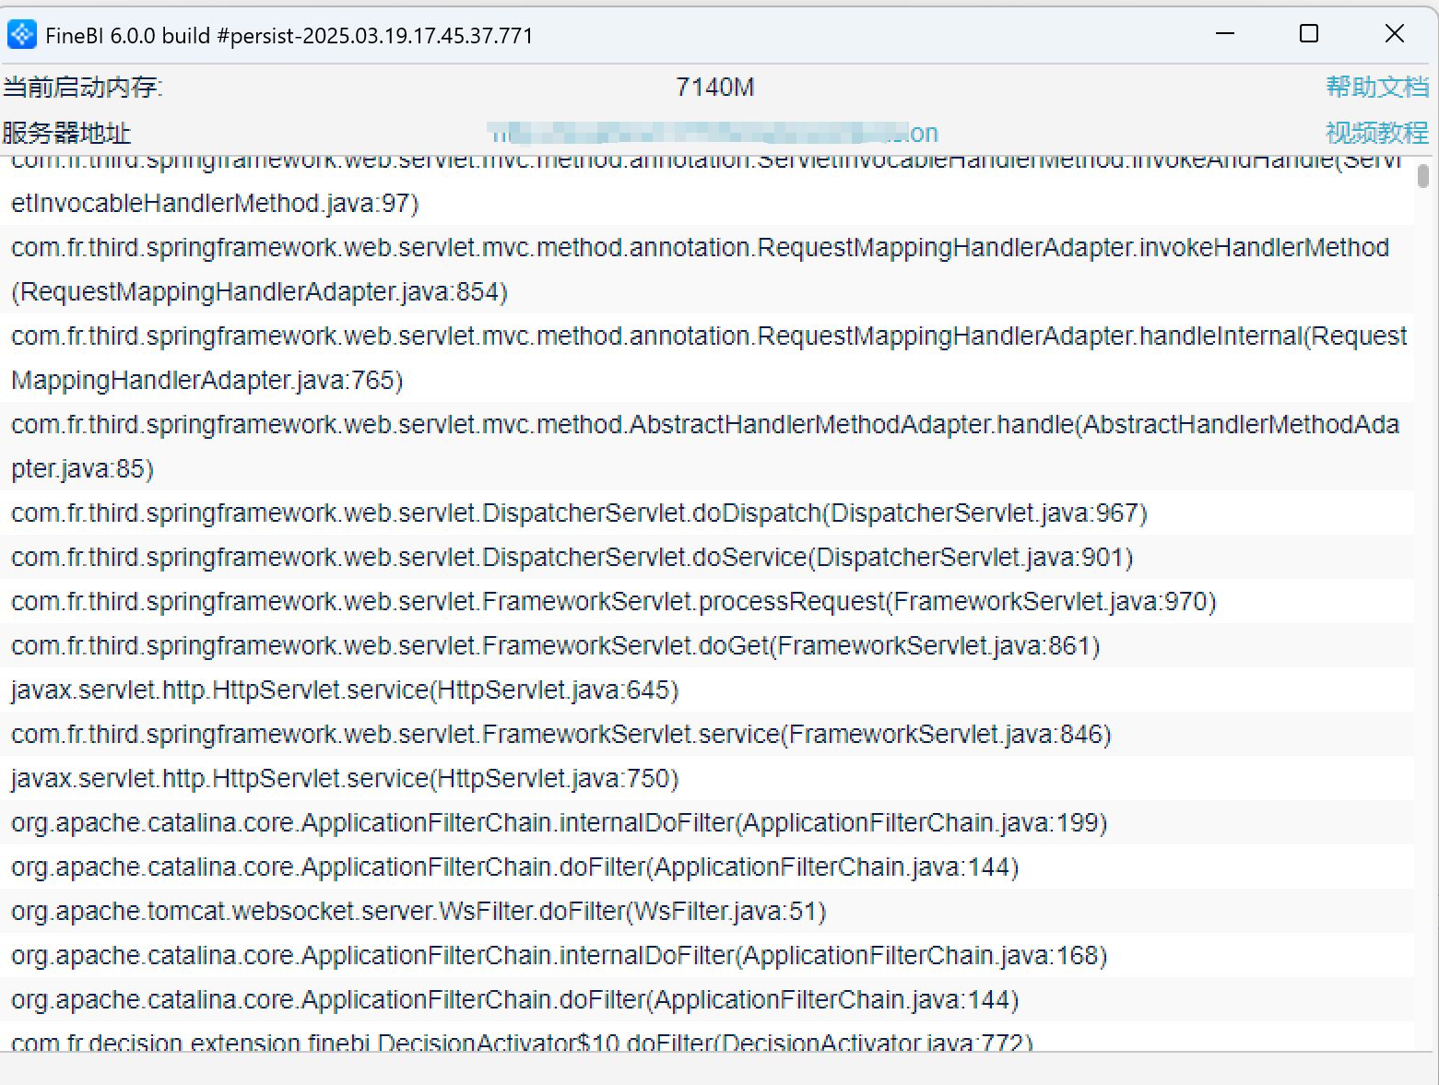The image size is (1439, 1085).
Task: Open the 视频教程 video tutorial link
Action: [x=1376, y=133]
